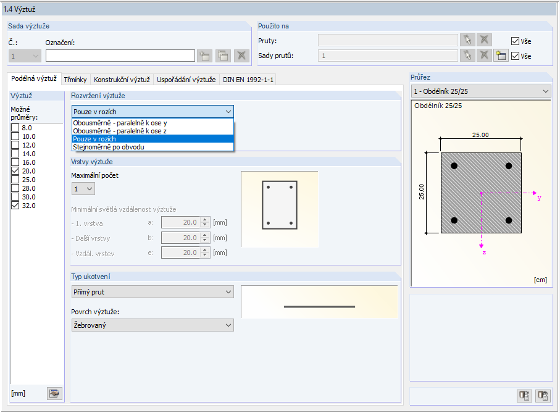Pick sets of members in Sady prutů row
The image size is (560, 413).
[x=467, y=56]
